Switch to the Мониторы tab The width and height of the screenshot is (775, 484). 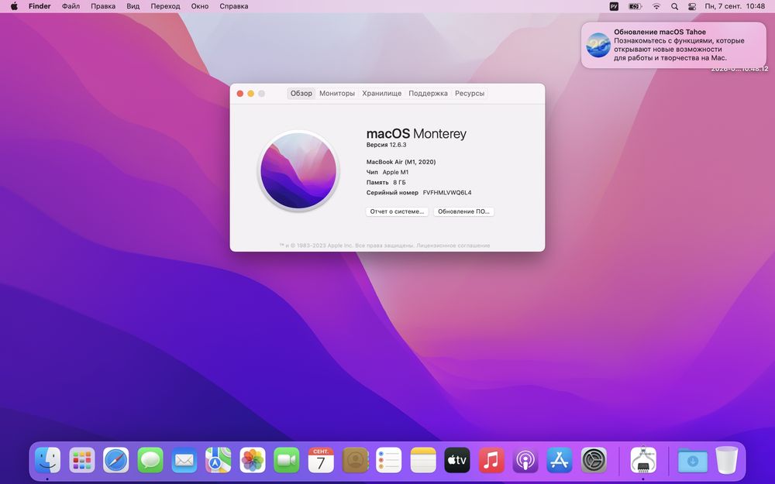click(337, 94)
